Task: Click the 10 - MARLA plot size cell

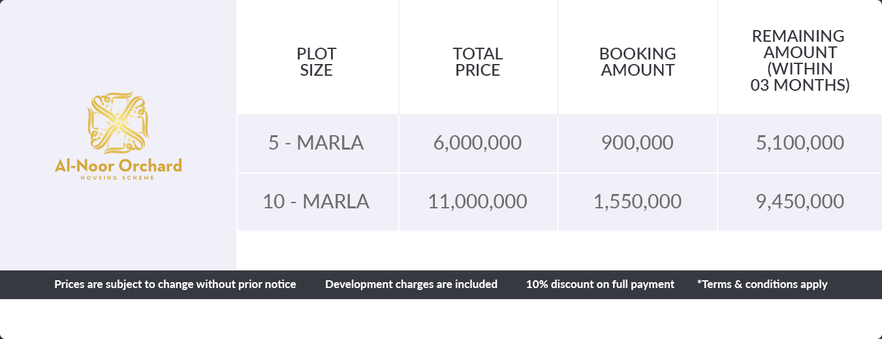Action: pos(316,201)
